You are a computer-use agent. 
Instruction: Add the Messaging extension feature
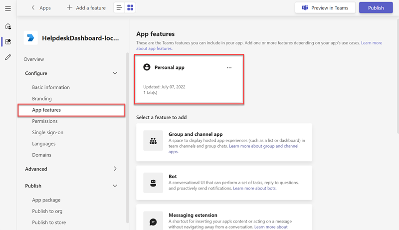(x=224, y=218)
